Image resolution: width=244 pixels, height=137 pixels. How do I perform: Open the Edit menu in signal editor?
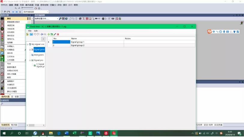36,31
